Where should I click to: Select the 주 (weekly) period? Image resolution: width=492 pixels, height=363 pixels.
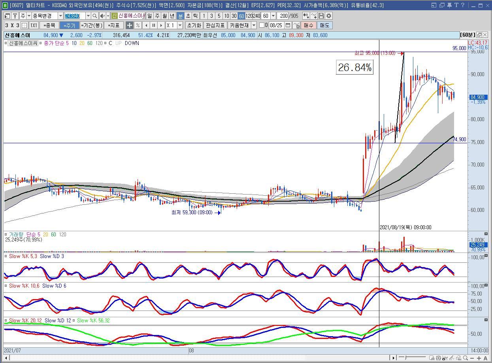[x=157, y=16]
